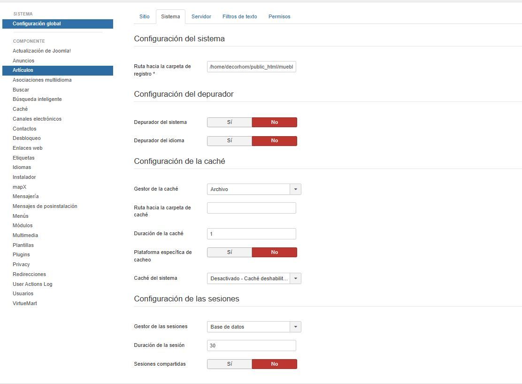Click the log folder path field
This screenshot has width=522, height=384.
click(251, 67)
